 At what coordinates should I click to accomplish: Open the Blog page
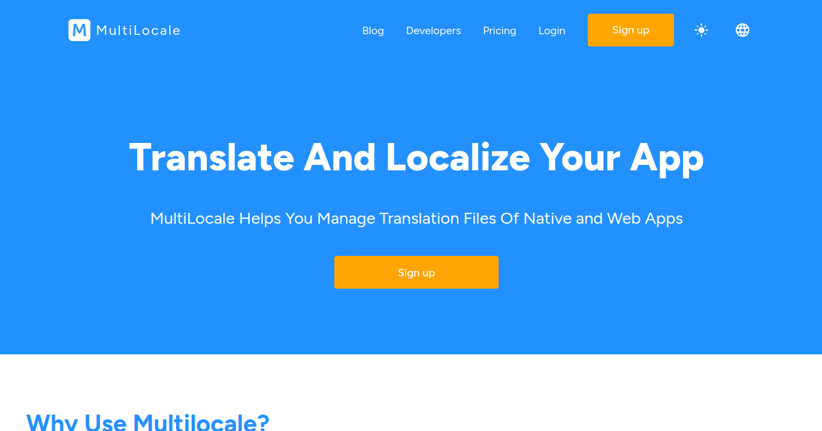coord(373,31)
